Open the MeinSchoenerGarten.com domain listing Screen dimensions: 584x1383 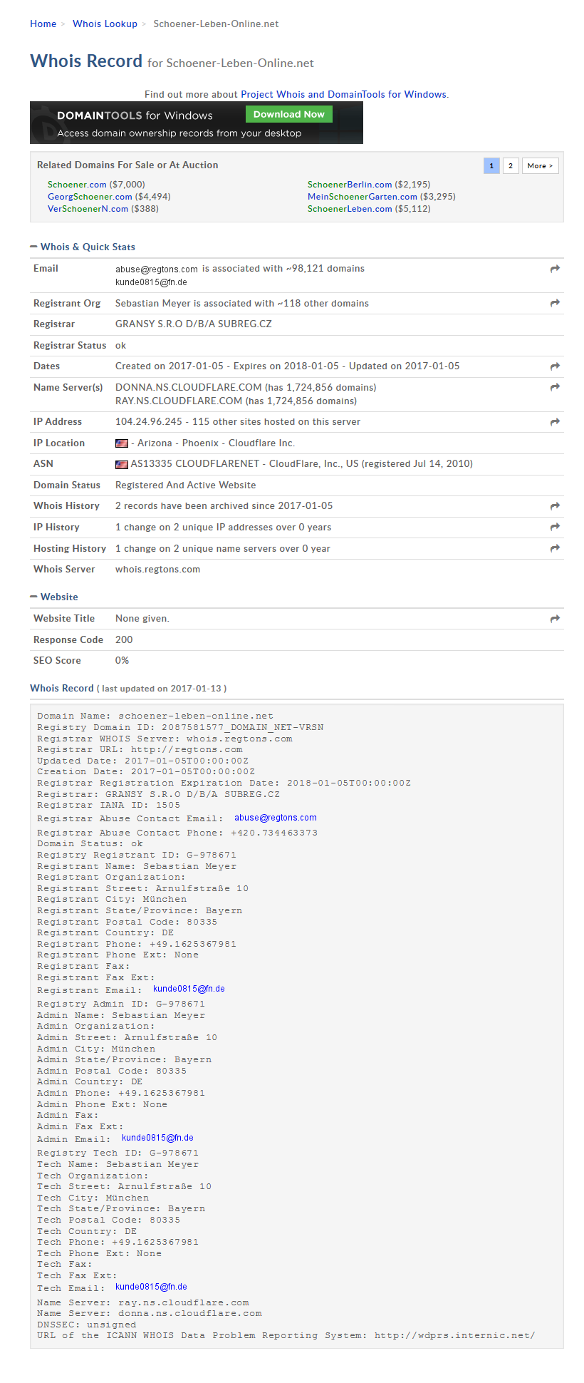(x=363, y=197)
